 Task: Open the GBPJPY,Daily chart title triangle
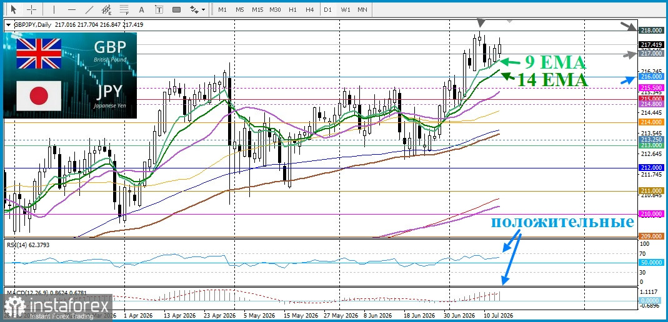8,25
